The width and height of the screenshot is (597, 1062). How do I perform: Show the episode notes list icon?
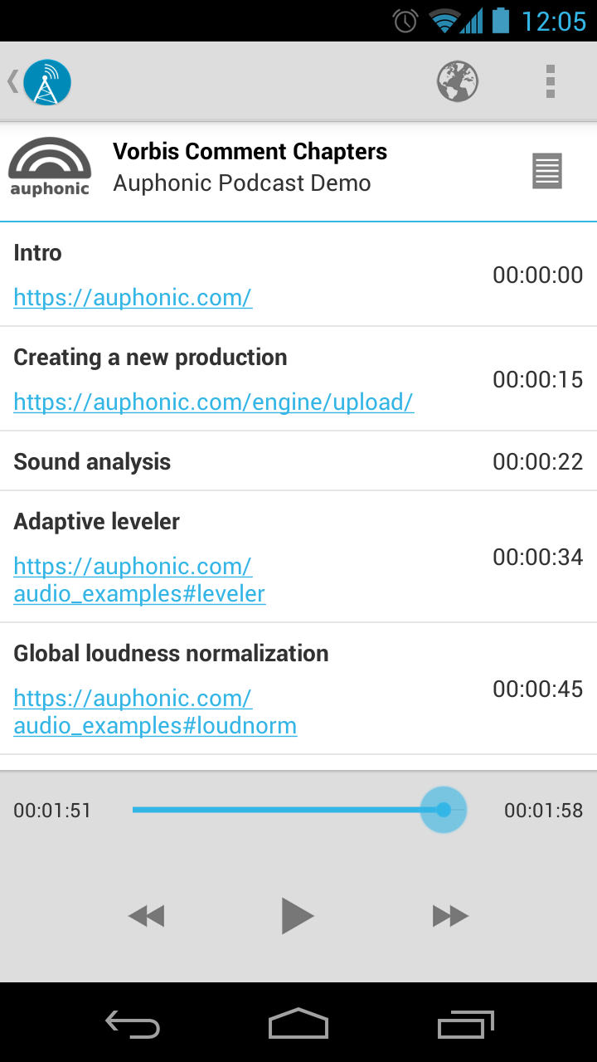pyautogui.click(x=547, y=171)
